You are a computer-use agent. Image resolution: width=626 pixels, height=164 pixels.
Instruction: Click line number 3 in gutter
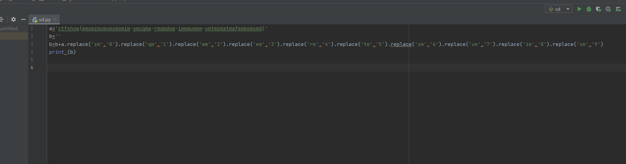click(x=32, y=44)
